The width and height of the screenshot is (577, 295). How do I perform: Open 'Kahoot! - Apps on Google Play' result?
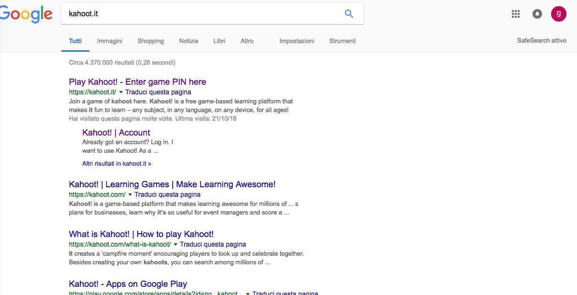point(128,284)
